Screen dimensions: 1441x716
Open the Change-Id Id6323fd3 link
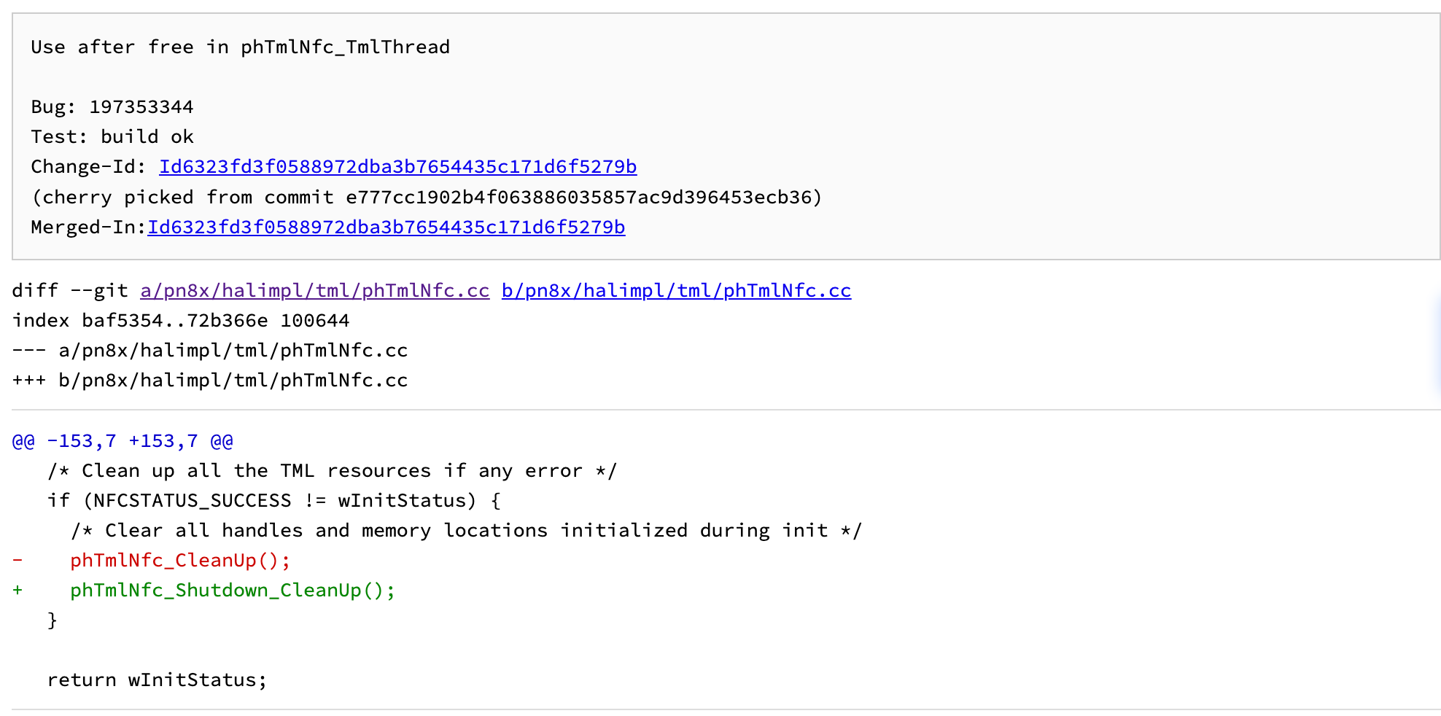tap(398, 167)
